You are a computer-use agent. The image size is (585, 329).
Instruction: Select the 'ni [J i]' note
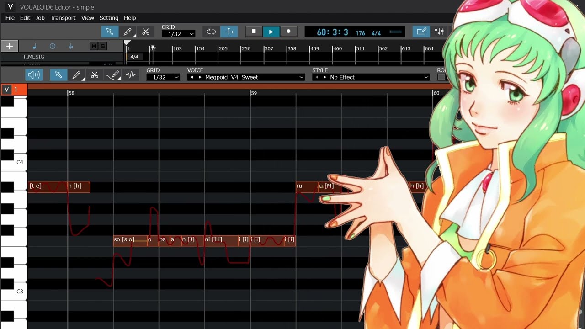(x=221, y=241)
